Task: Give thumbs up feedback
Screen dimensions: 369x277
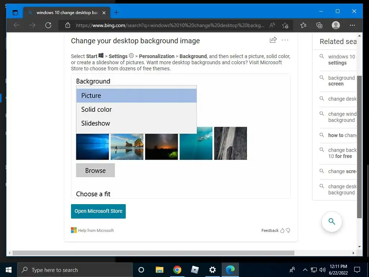Action: click(x=282, y=230)
